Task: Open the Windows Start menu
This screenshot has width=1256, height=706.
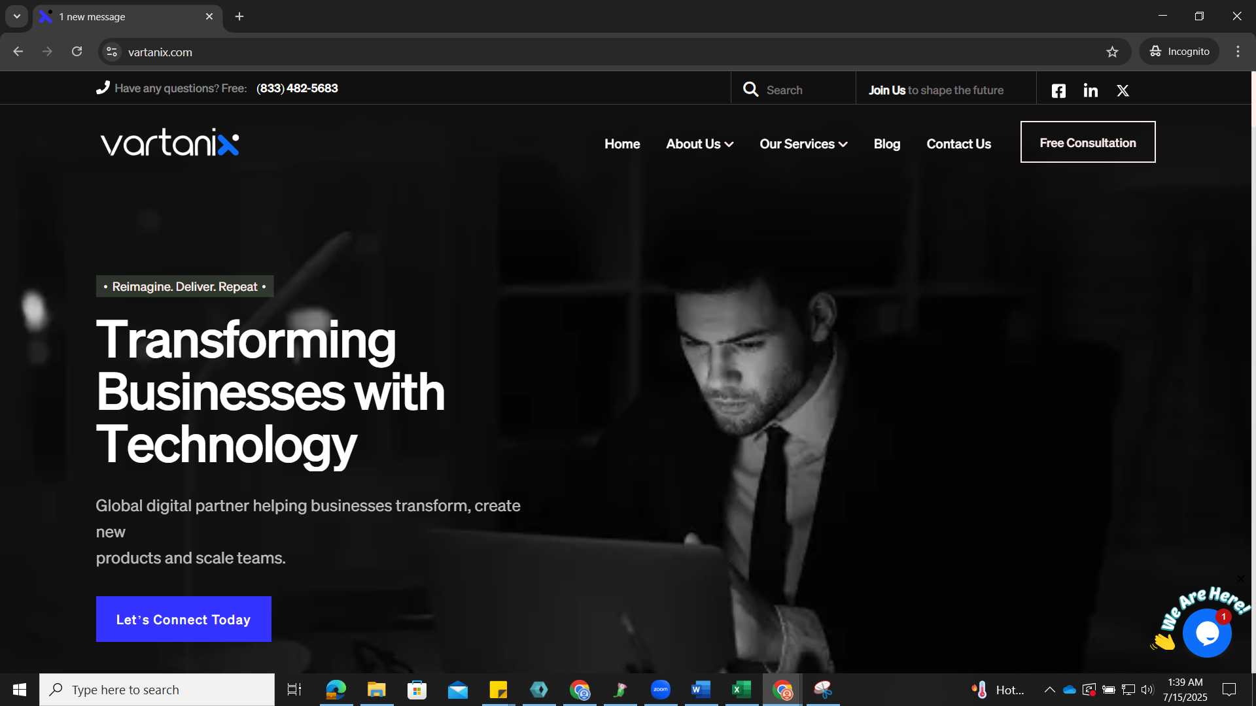Action: pos(19,690)
